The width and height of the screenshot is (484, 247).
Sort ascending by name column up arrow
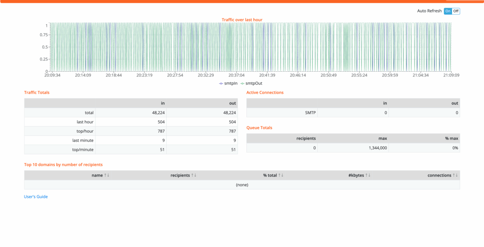pyautogui.click(x=105, y=175)
